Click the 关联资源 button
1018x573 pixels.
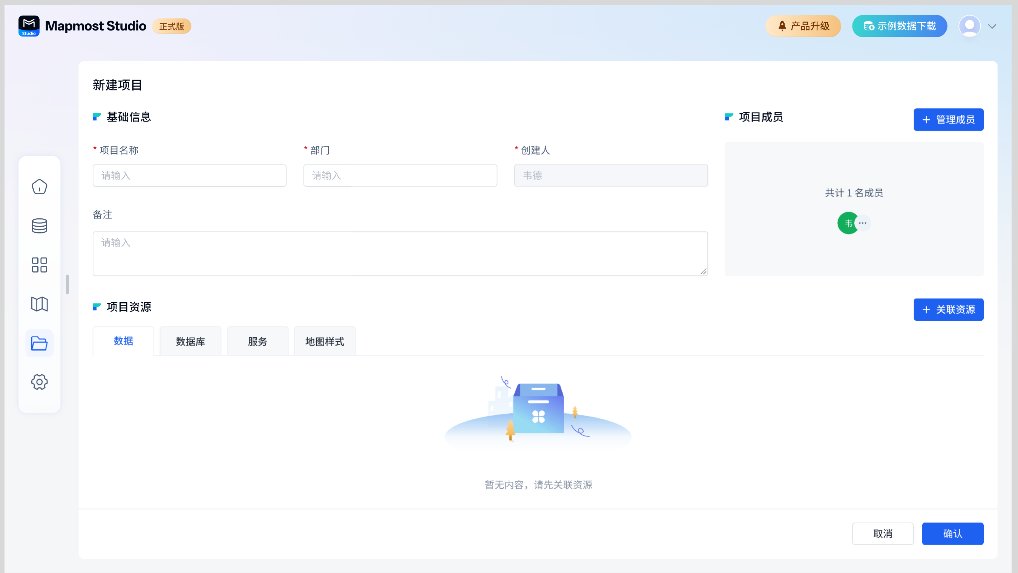[948, 309]
